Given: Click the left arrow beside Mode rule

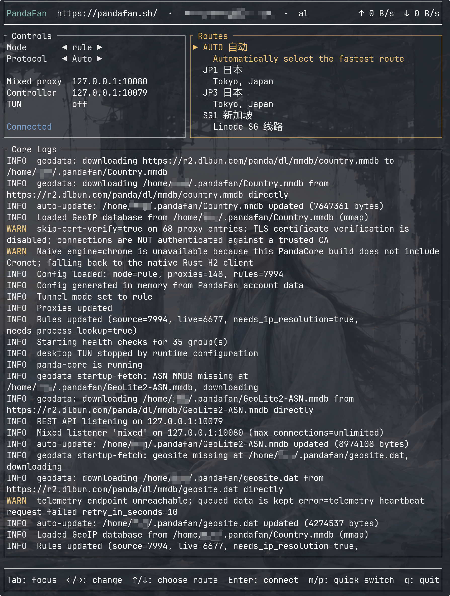Looking at the screenshot, I should coord(65,47).
